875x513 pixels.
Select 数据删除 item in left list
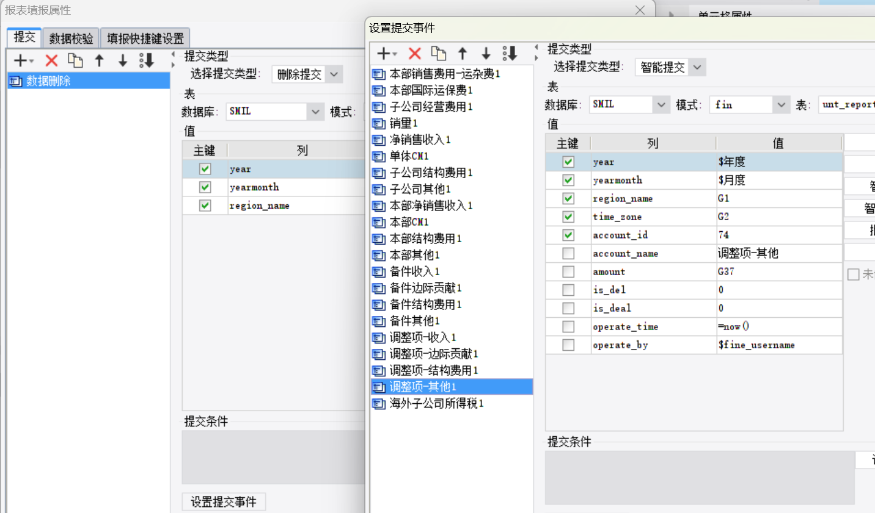(x=89, y=81)
